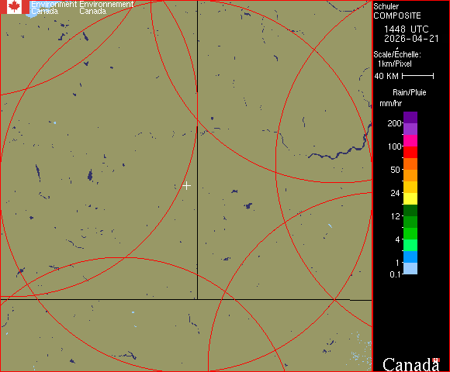
Task: Select the dark green 12 mm/hr swatch
Action: (410, 210)
